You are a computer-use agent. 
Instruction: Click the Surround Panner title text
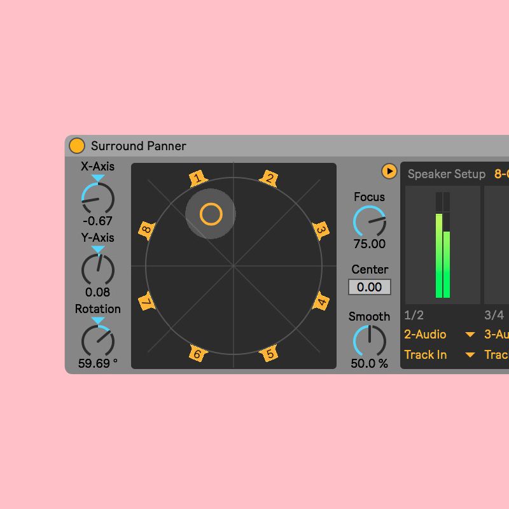[x=139, y=146]
